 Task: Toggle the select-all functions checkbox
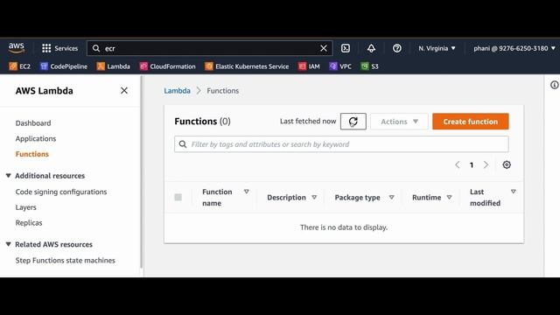178,197
